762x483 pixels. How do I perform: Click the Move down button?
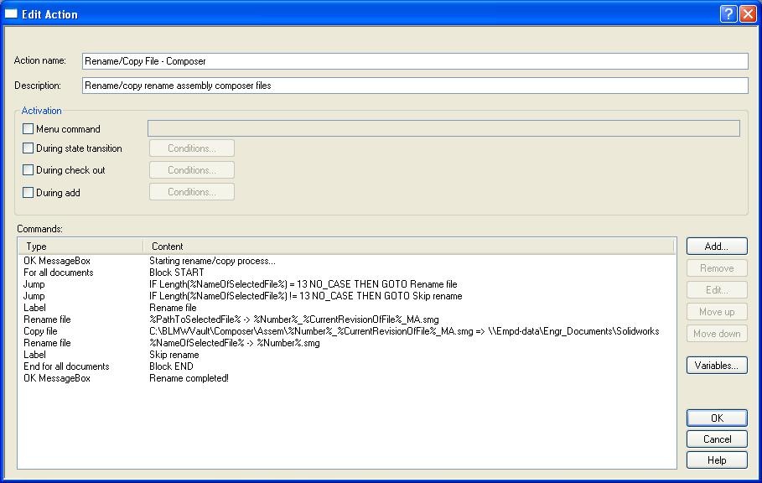pyautogui.click(x=717, y=334)
